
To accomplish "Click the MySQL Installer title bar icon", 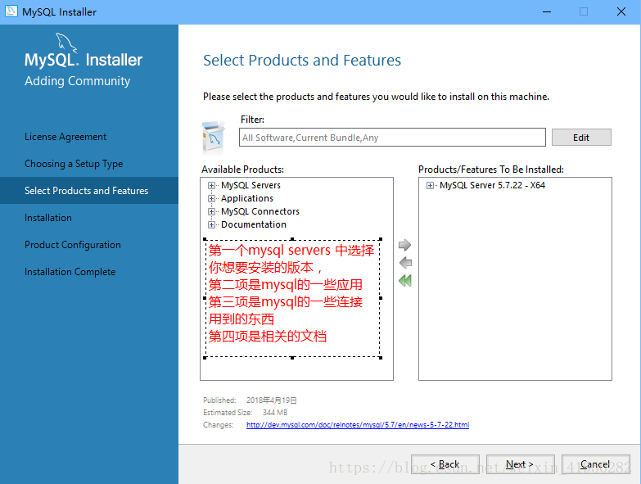I will [11, 11].
